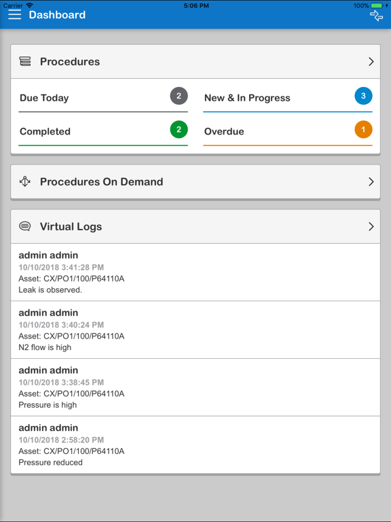The height and width of the screenshot is (522, 391).
Task: Click the Procedures On Demand icon
Action: coord(25,181)
